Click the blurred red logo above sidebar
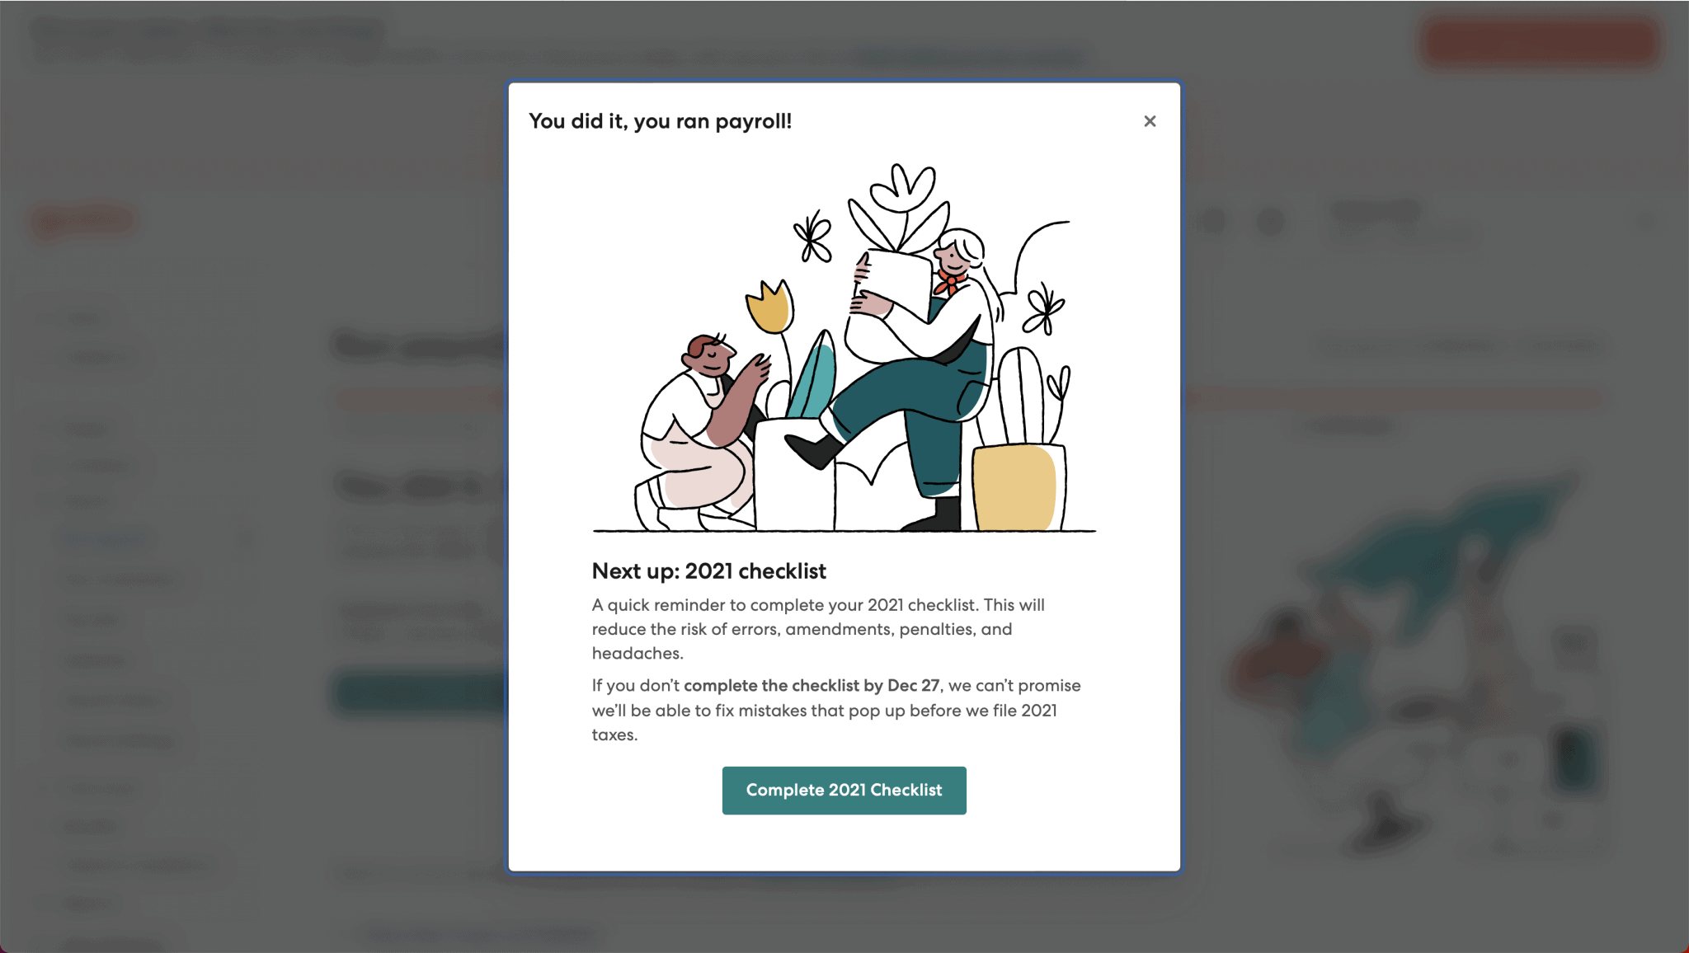Viewport: 1689px width, 953px height. point(82,220)
